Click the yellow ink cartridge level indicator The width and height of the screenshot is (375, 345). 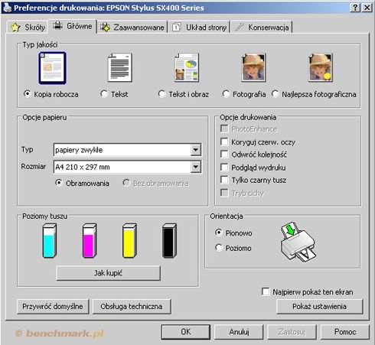[x=129, y=241]
